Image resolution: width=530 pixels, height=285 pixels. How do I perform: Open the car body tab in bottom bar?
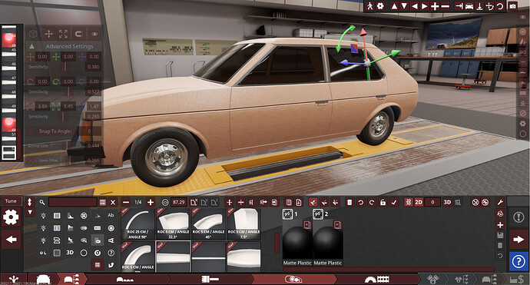pos(43,280)
